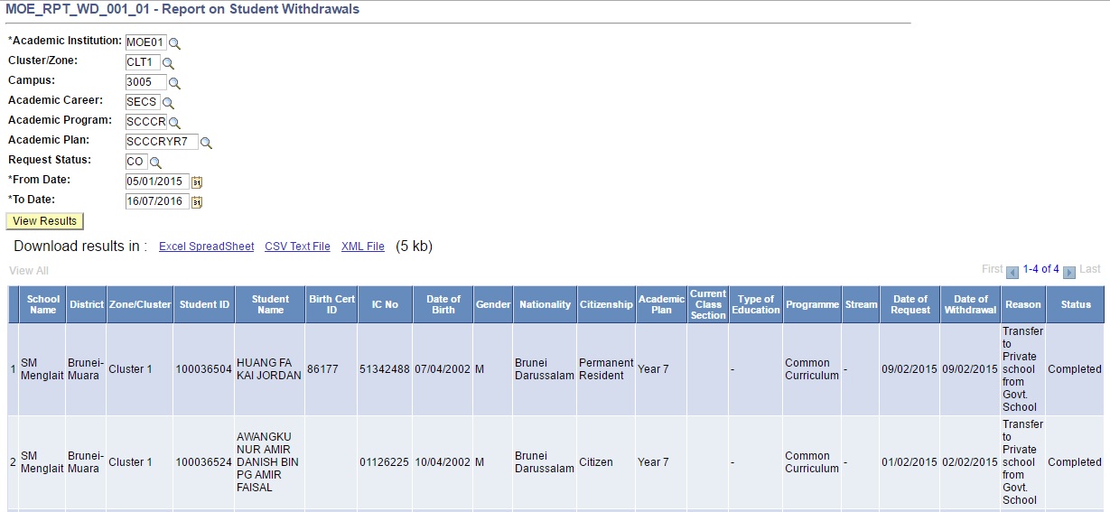Open the To Date calendar picker
Screen dimensions: 1110x512
197,202
